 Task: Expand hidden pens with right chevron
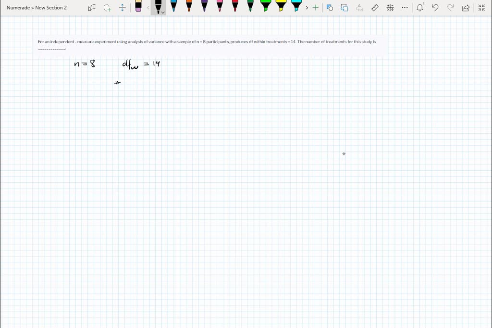coord(307,7)
